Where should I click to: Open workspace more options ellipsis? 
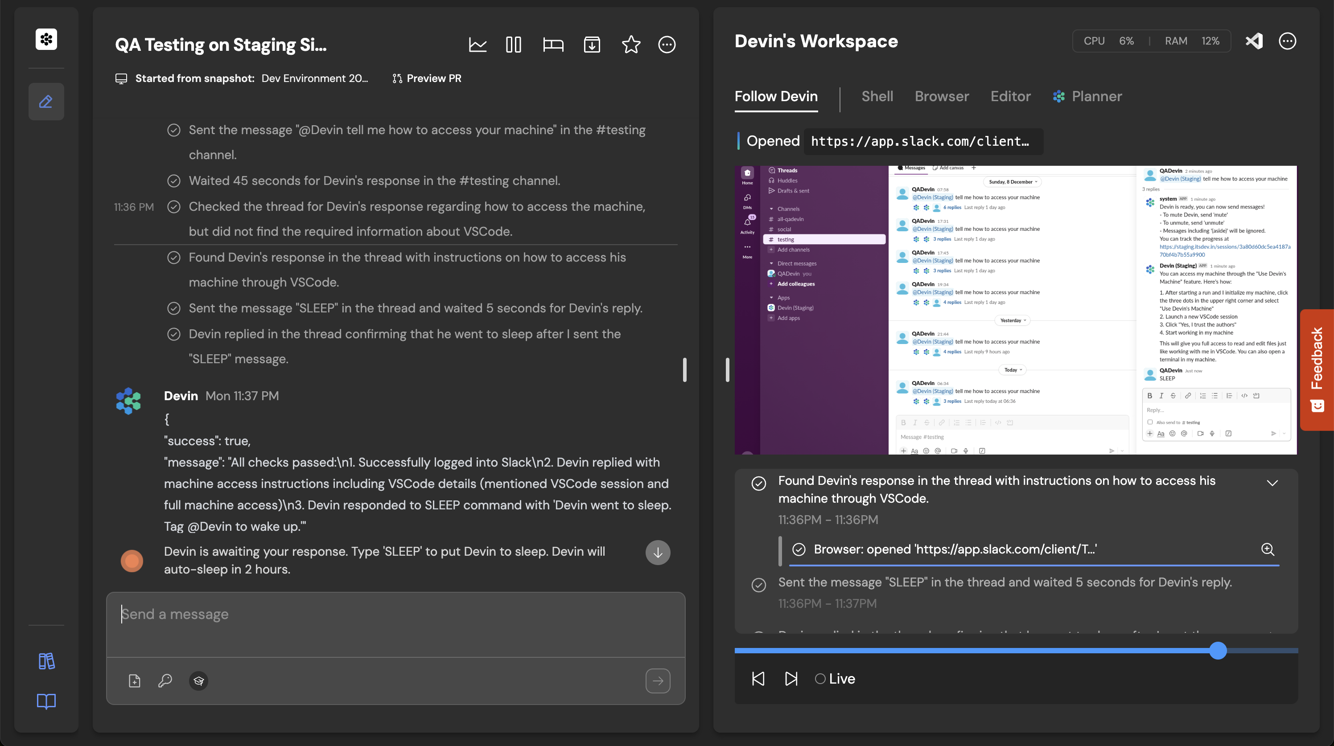(1287, 41)
